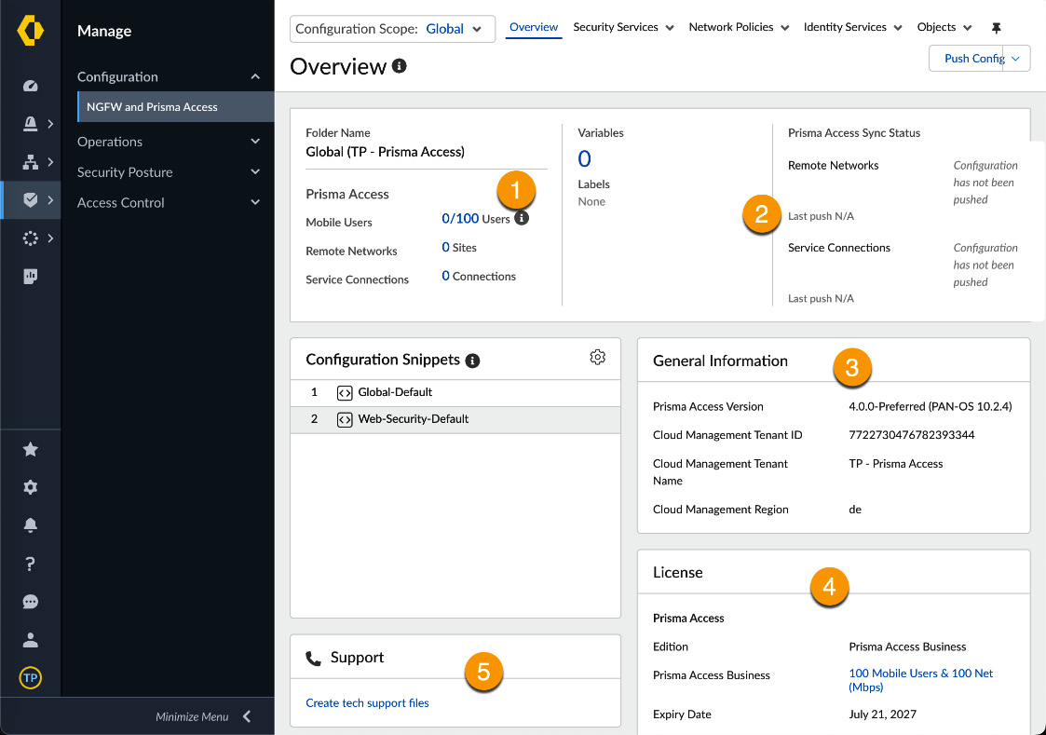The height and width of the screenshot is (735, 1046).
Task: Open settings gear in the left sidebar
Action: [30, 487]
